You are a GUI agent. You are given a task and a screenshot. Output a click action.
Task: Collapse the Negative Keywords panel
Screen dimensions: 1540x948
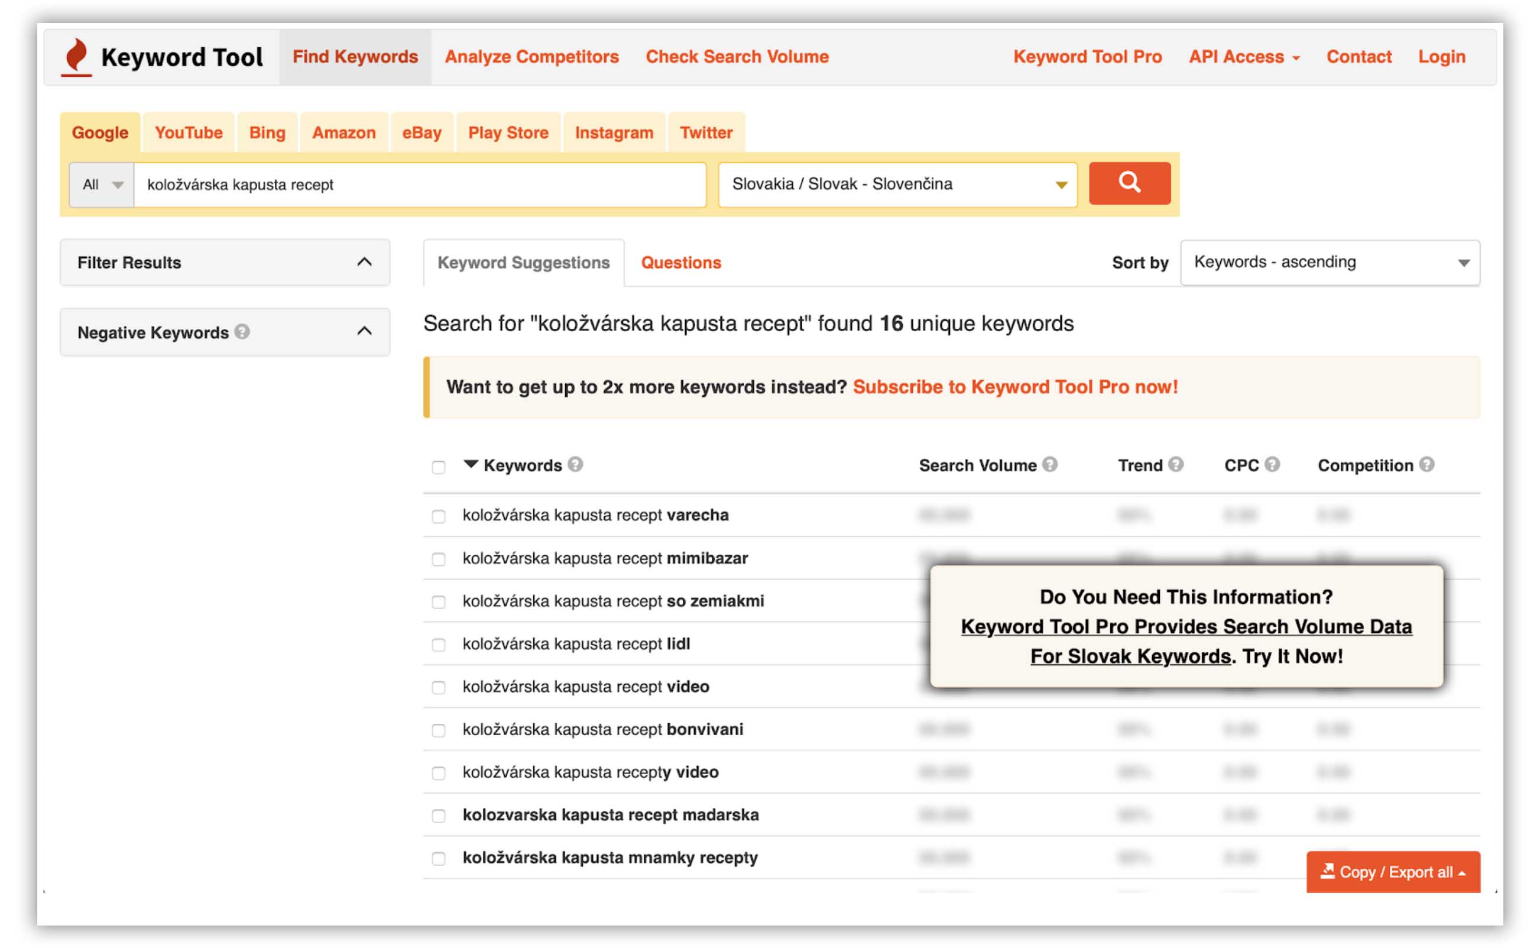pos(364,331)
